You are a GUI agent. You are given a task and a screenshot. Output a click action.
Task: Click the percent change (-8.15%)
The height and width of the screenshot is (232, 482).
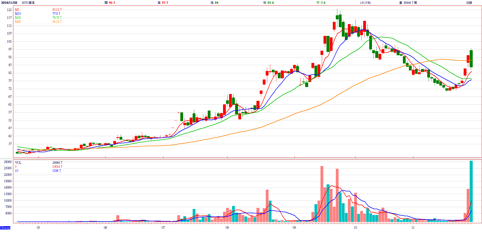coord(365,3)
